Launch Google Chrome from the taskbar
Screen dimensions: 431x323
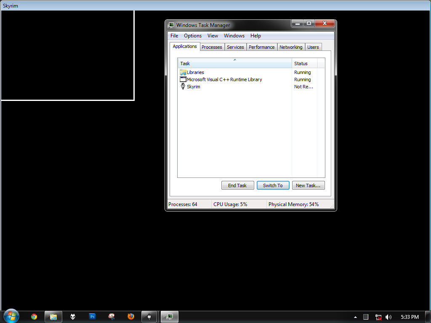click(34, 317)
